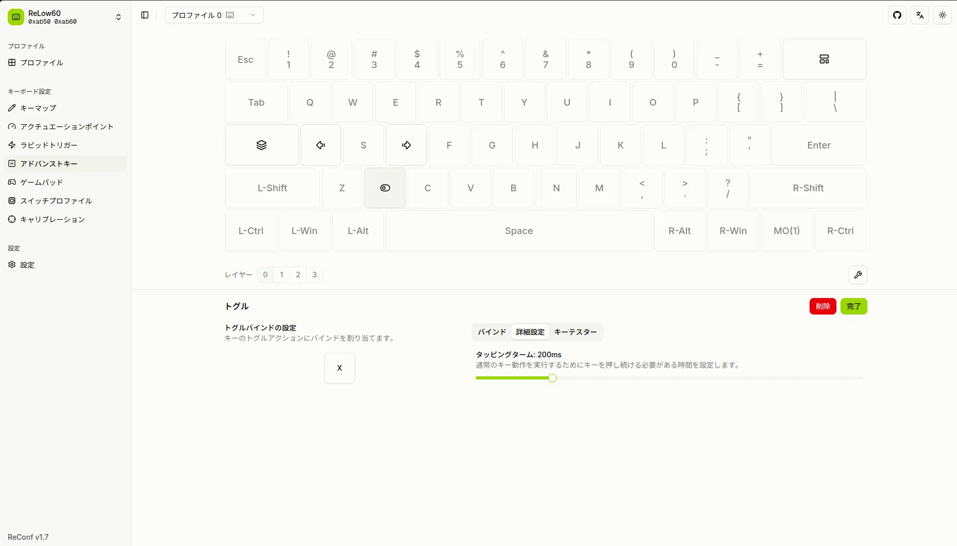Click the Enter key

[x=819, y=145]
